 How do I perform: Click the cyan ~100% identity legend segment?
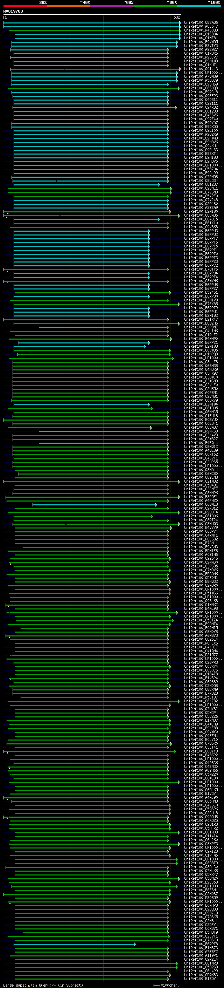point(199,6)
